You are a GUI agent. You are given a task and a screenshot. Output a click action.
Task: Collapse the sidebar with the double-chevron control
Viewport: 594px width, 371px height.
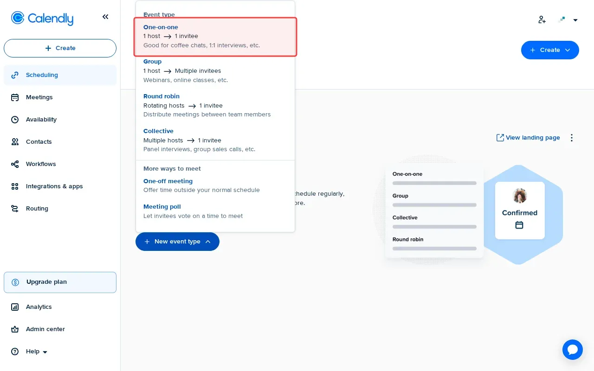(105, 17)
